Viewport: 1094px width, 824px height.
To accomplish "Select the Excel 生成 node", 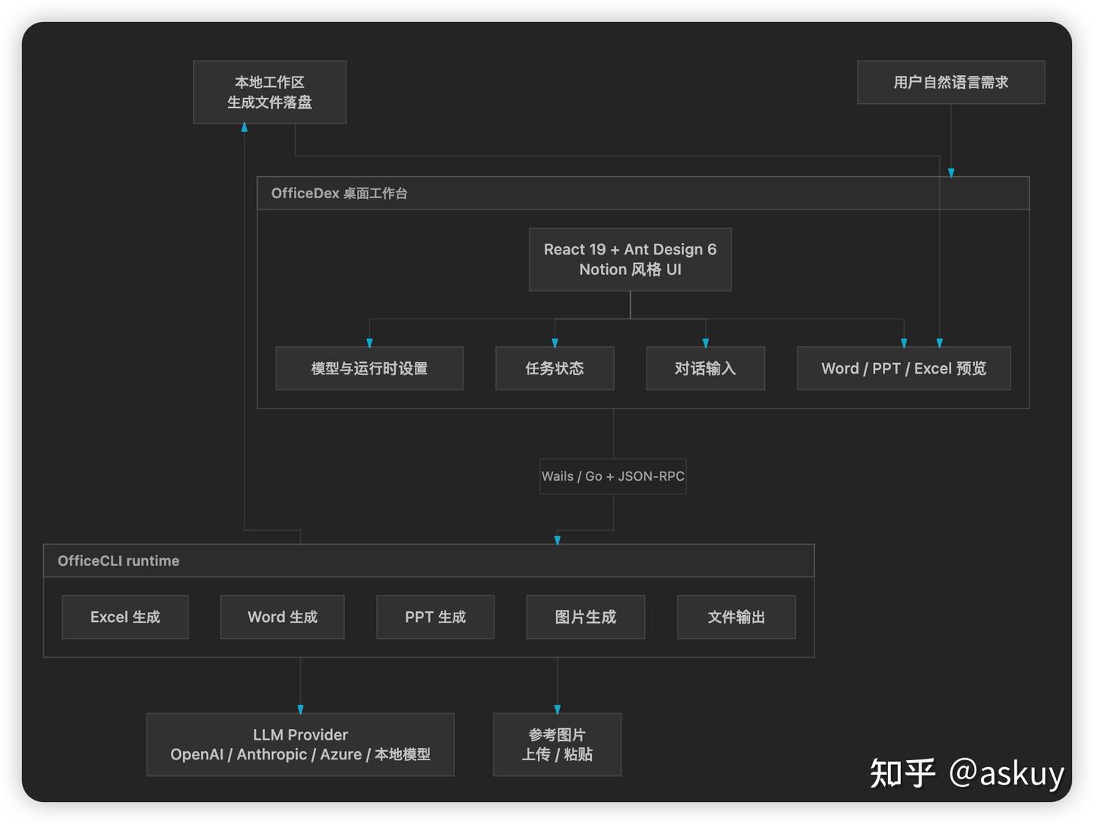I will point(125,617).
